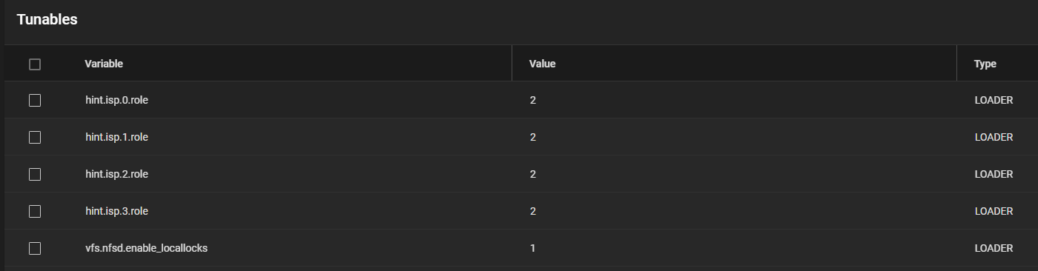The width and height of the screenshot is (1038, 271).
Task: Select the hint.isp.1.role row checkbox
Action: (35, 137)
